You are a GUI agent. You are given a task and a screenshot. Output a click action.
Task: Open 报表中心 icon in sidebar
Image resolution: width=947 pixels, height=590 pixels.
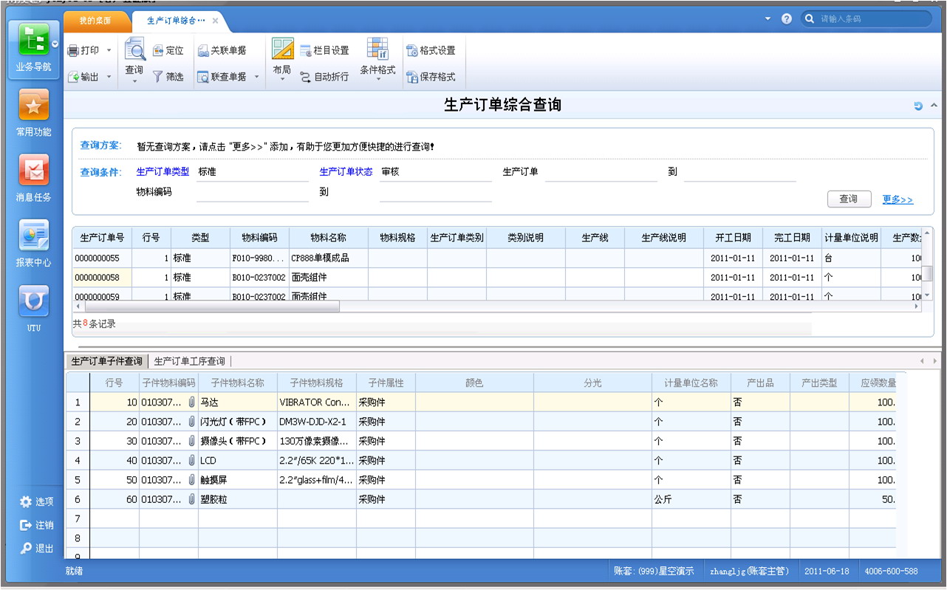[34, 235]
